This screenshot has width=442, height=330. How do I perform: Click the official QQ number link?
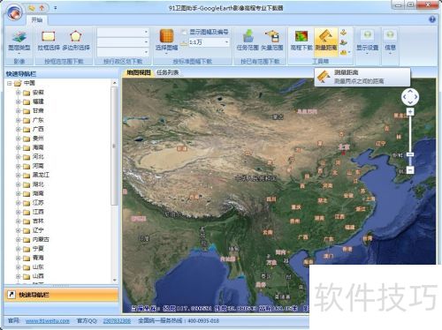117,321
